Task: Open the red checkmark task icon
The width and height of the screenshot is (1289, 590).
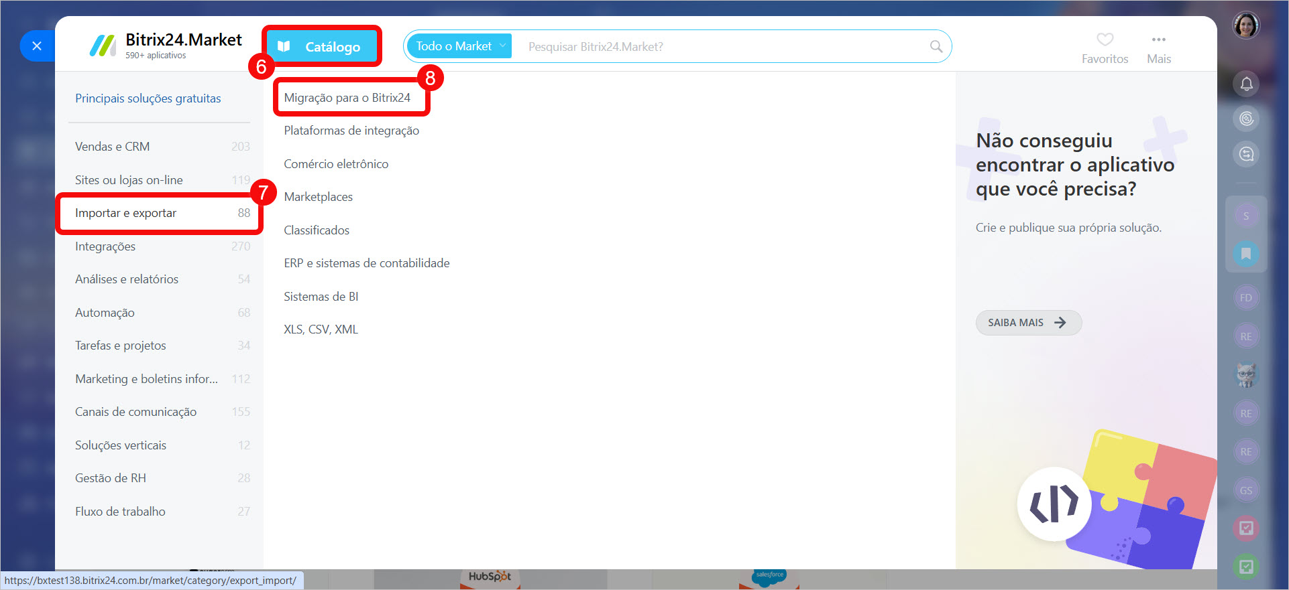Action: tap(1246, 528)
